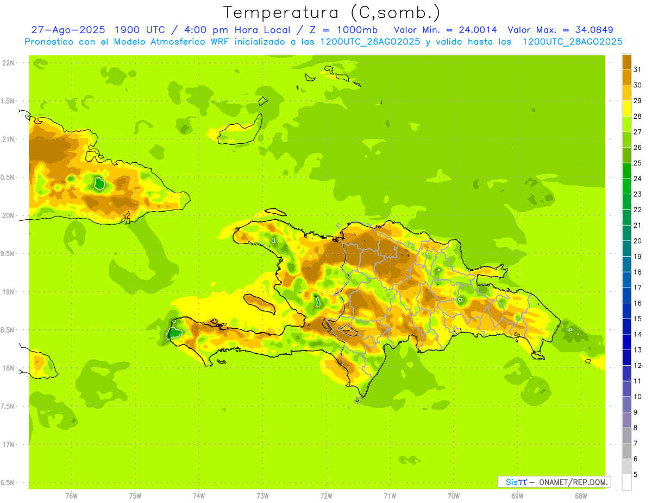Screen dimensions: 652x503
Task: Click the "17N" latitude axis label
Action: (x=8, y=444)
